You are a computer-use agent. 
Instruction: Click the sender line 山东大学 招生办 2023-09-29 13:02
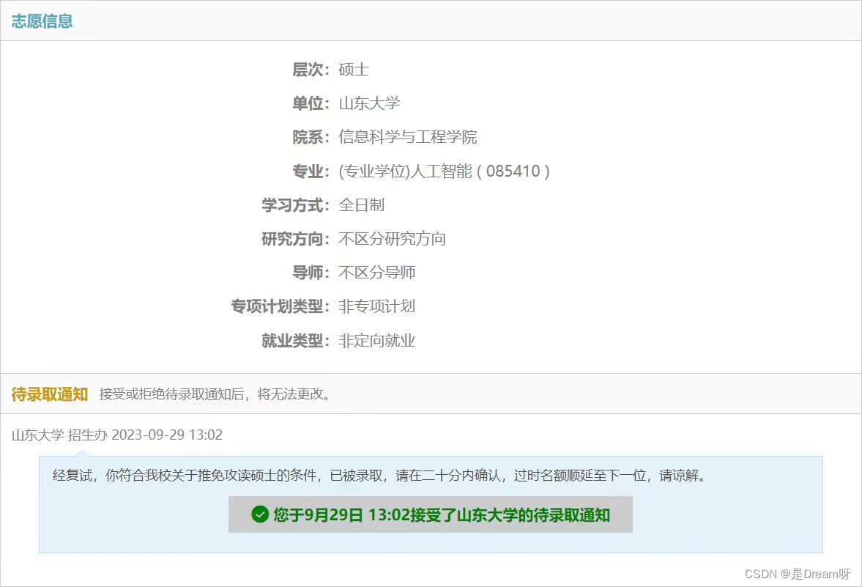point(117,435)
